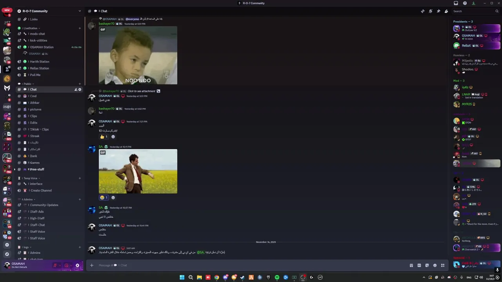Open Windows Start button in taskbar
This screenshot has width=502, height=282.
[182, 277]
